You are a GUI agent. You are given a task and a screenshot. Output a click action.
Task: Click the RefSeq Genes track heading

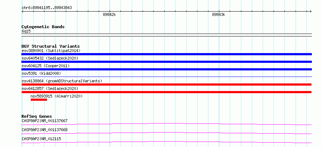[37, 116]
